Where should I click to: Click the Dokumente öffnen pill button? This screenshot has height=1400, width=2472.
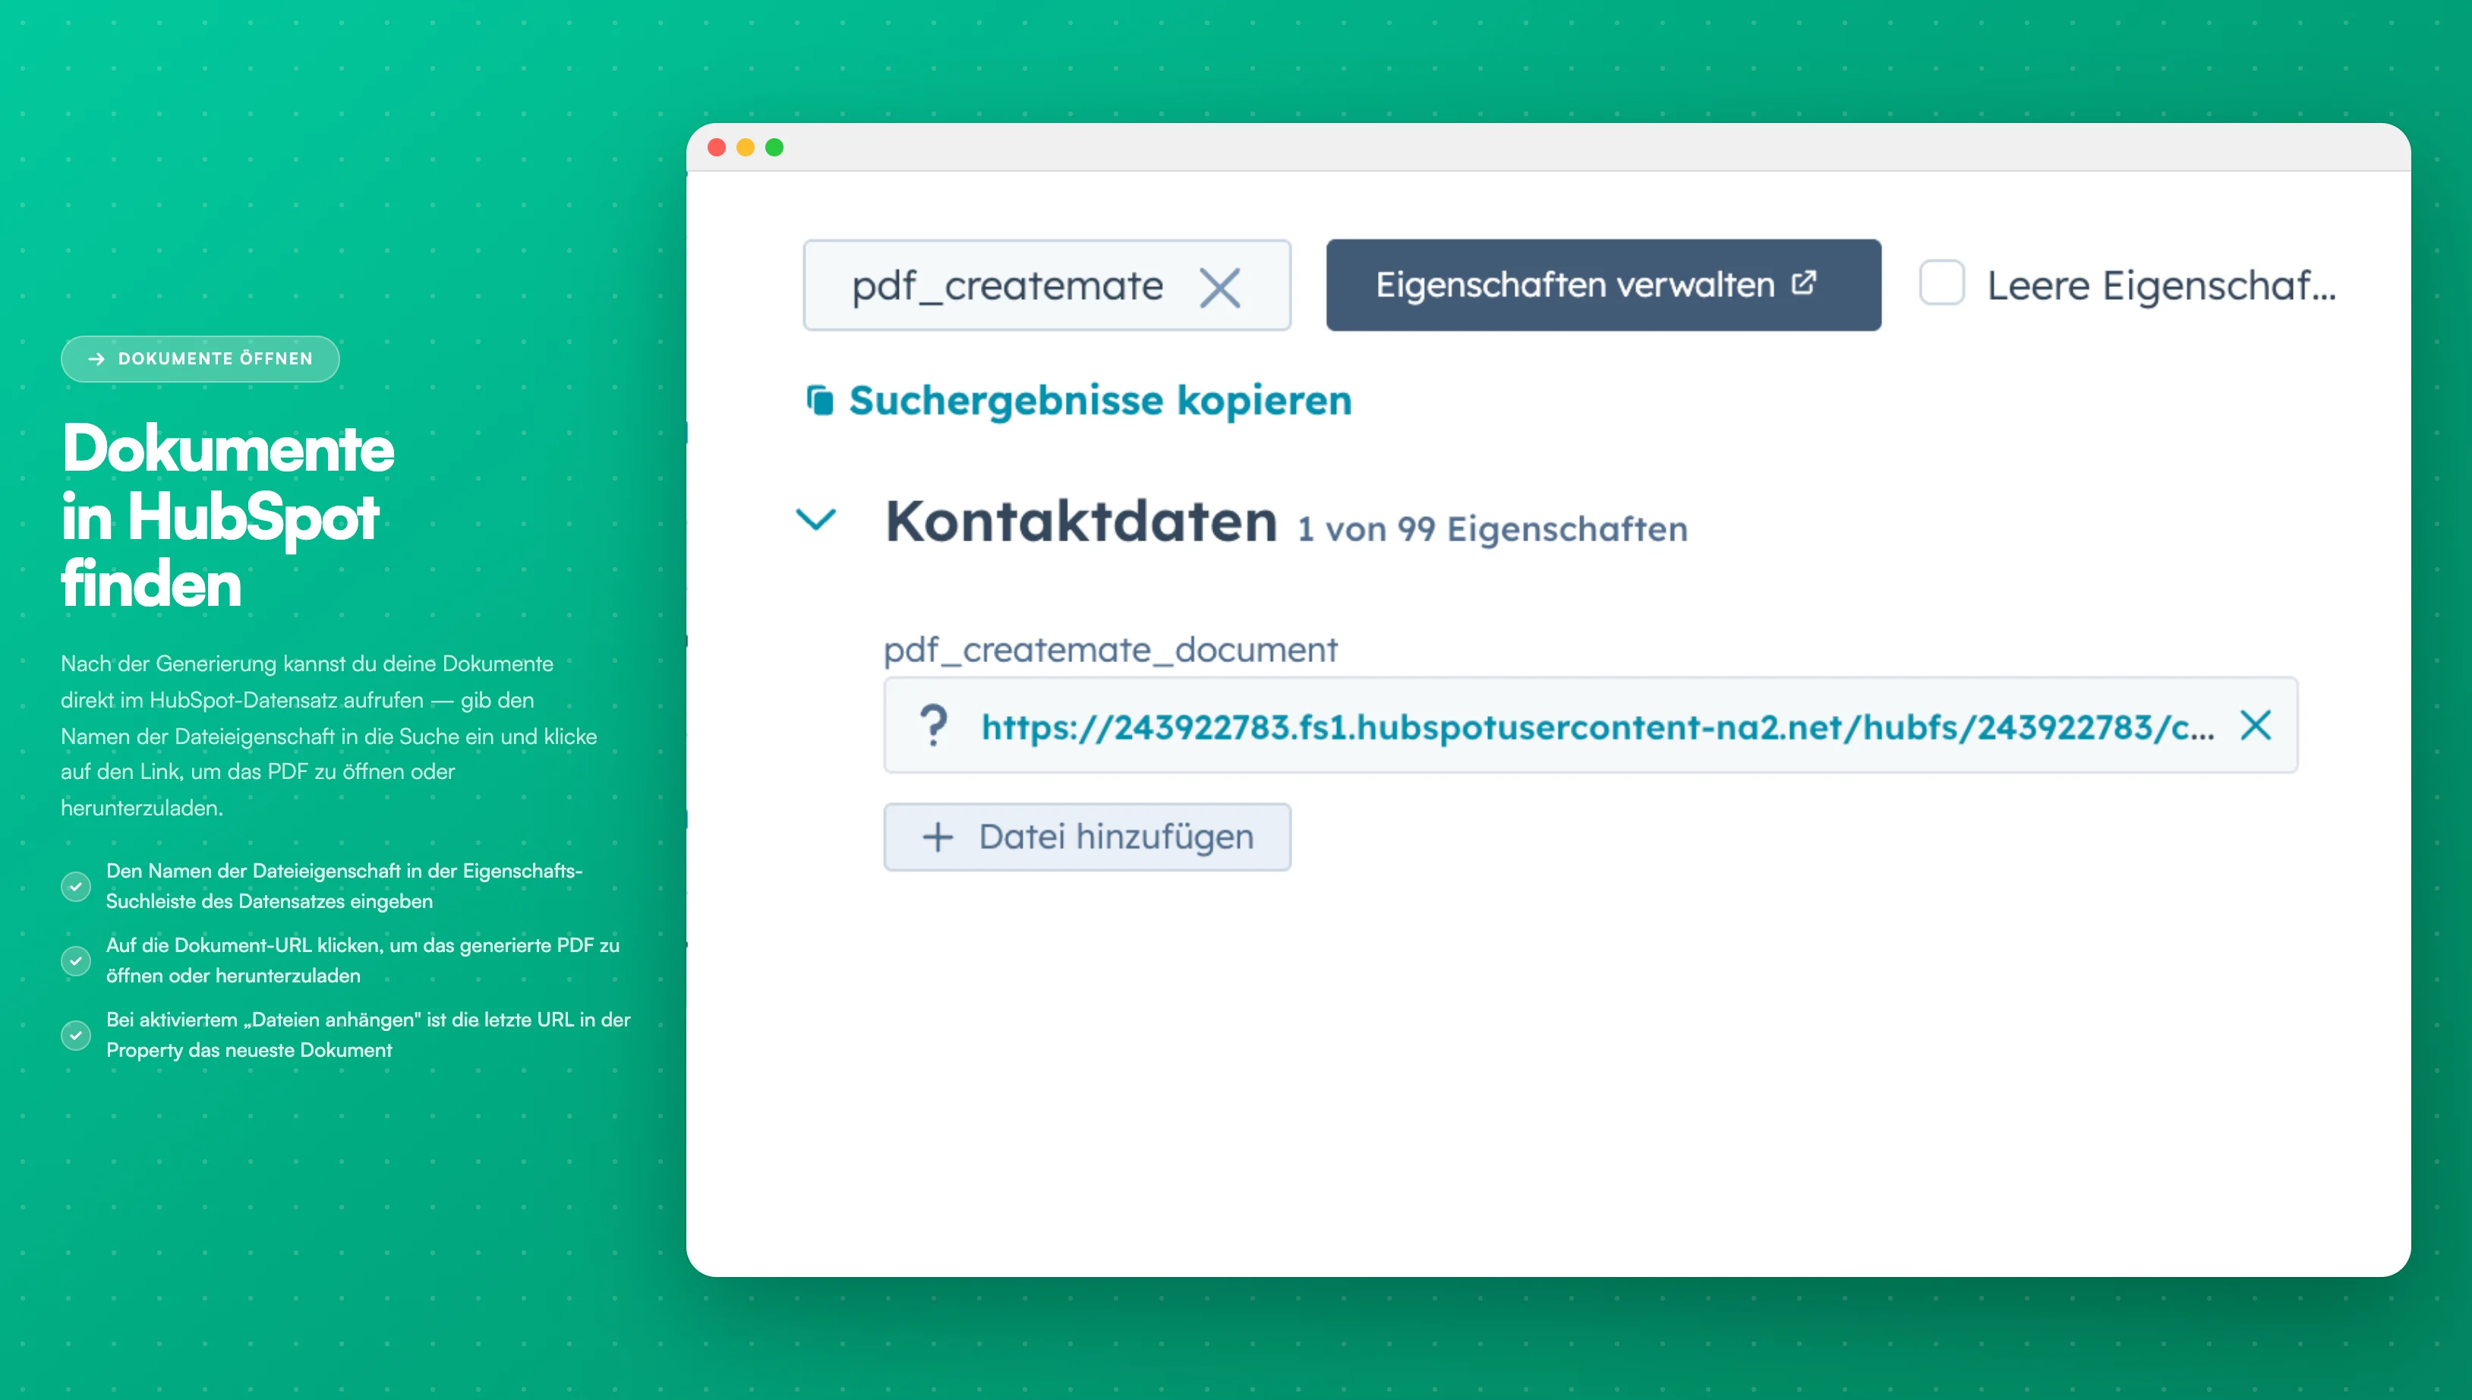pos(200,358)
